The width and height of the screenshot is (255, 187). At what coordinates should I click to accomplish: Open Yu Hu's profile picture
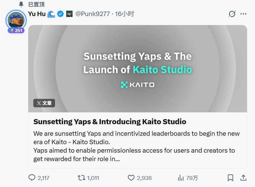point(16,19)
